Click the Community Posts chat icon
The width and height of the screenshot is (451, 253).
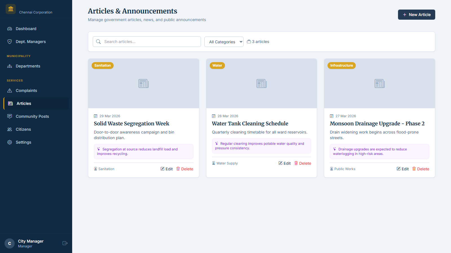pyautogui.click(x=10, y=116)
